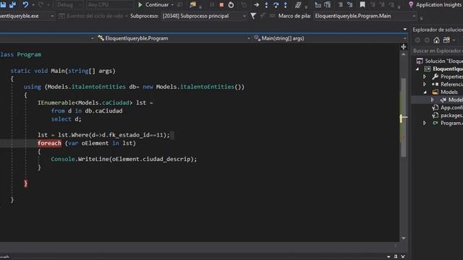Collapse the EloquentIqueryble project node
Image resolution: width=463 pixels, height=260 pixels.
click(x=417, y=69)
